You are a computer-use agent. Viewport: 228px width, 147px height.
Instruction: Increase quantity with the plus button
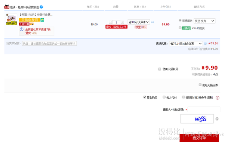coord(123,22)
